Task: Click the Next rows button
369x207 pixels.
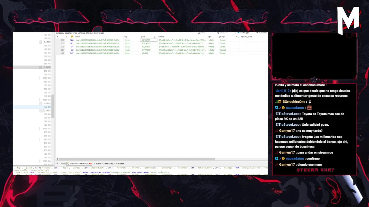Action: pos(202,33)
